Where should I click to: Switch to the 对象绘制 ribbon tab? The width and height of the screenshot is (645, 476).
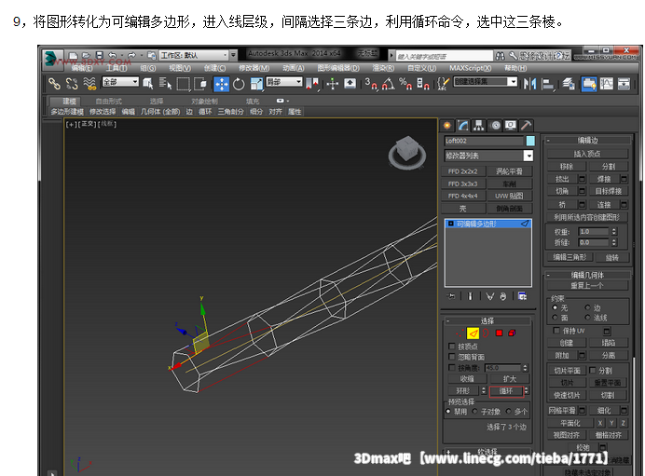204,102
